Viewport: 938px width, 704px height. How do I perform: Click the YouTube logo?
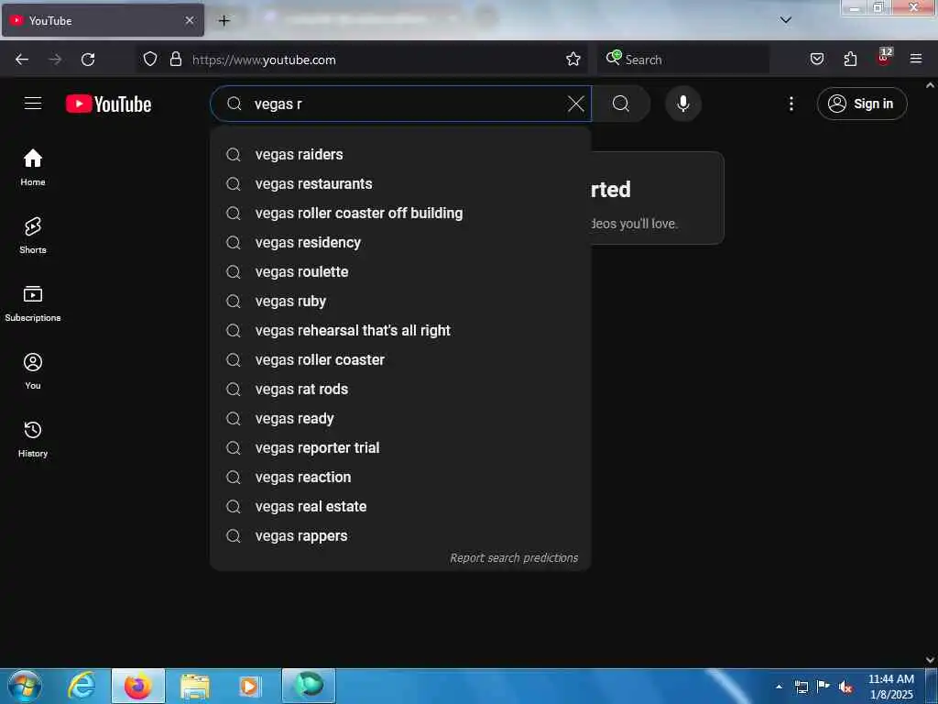click(108, 104)
